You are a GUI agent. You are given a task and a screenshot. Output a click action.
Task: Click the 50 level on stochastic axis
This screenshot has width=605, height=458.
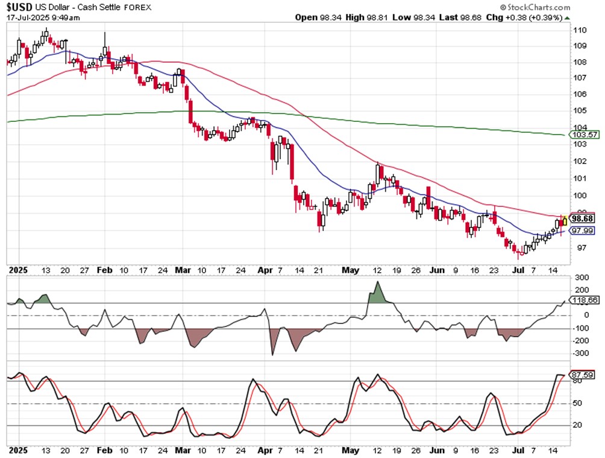577,403
